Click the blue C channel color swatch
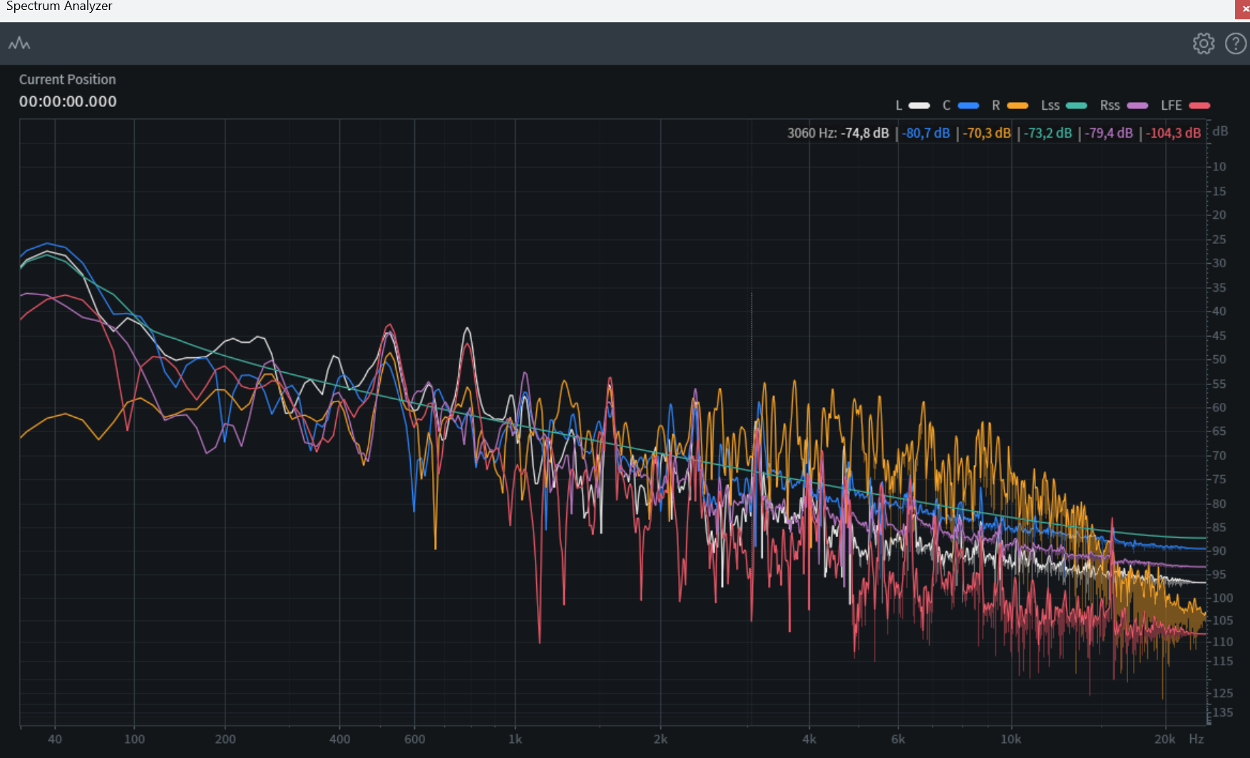 [968, 106]
